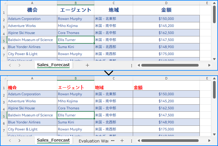Select column D header in top spreadsheet
This screenshot has height=146, width=218.
pos(166,3)
